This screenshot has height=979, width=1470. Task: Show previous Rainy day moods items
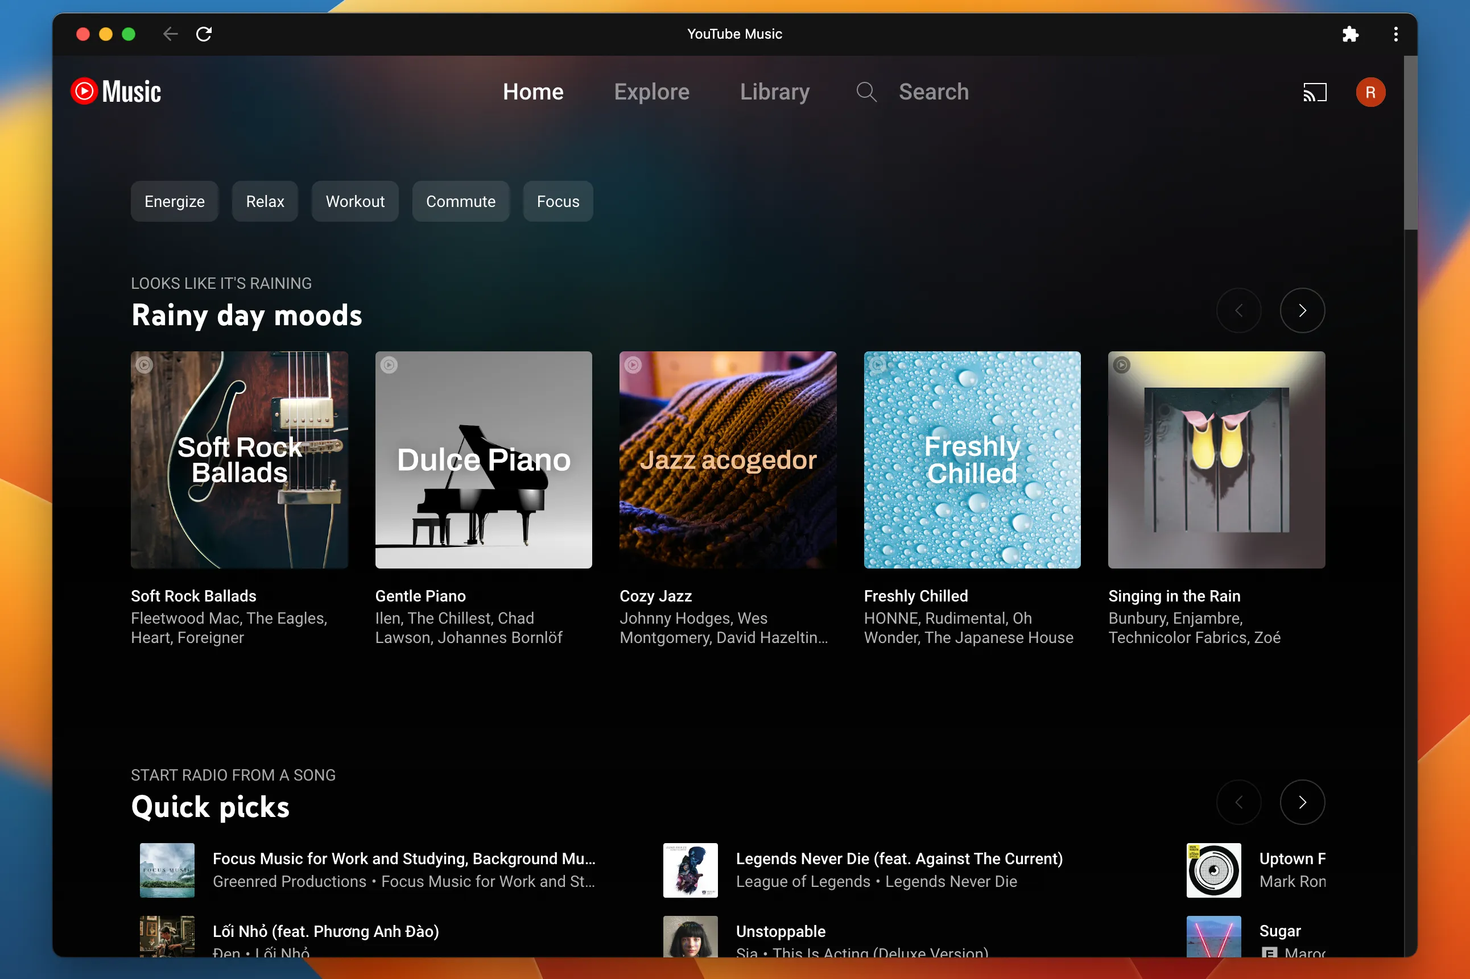pos(1238,310)
